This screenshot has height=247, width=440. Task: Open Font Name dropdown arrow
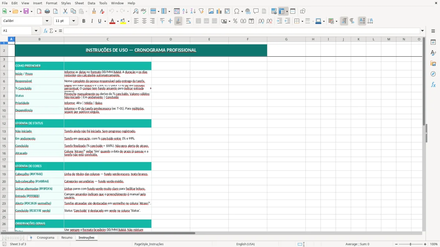47,21
